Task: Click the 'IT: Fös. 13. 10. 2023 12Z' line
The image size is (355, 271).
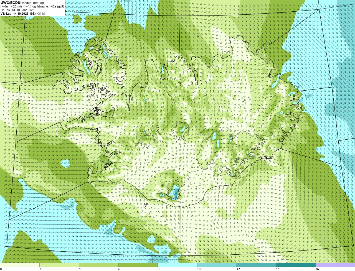Action: (x=17, y=10)
